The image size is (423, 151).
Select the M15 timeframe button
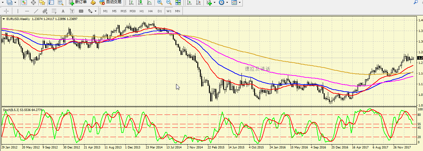point(123,11)
